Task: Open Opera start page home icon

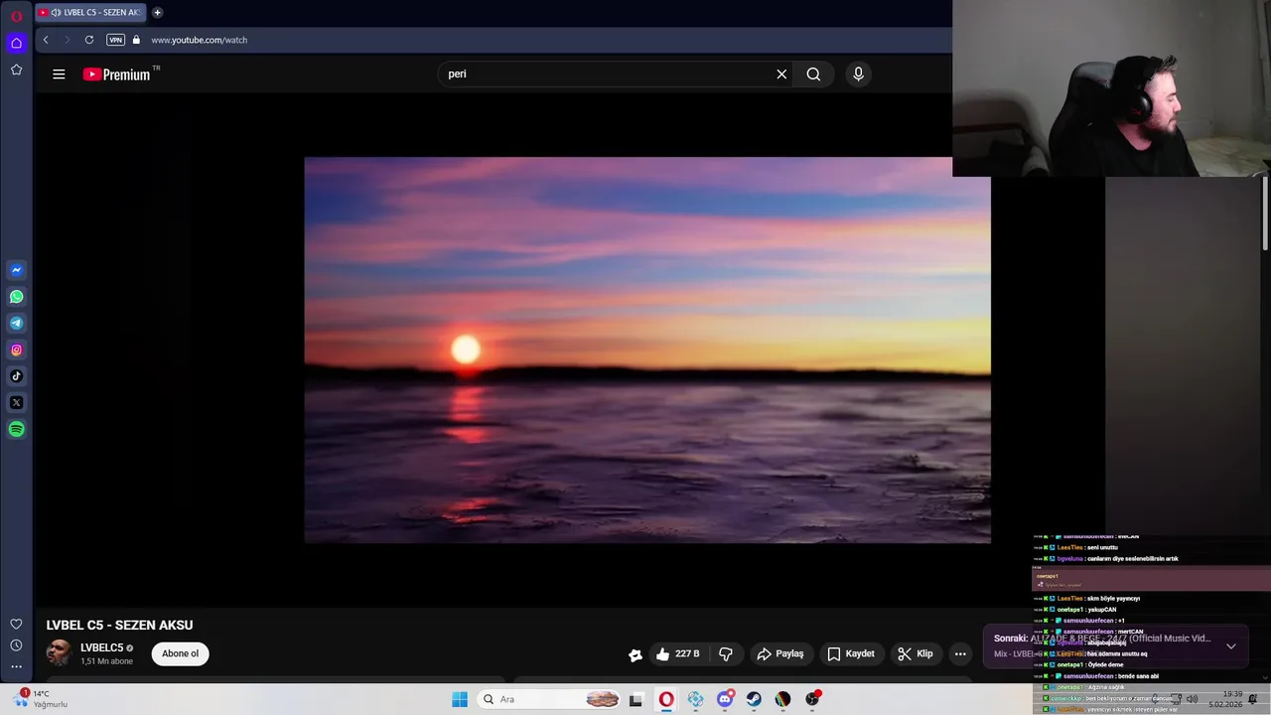Action: pos(16,42)
